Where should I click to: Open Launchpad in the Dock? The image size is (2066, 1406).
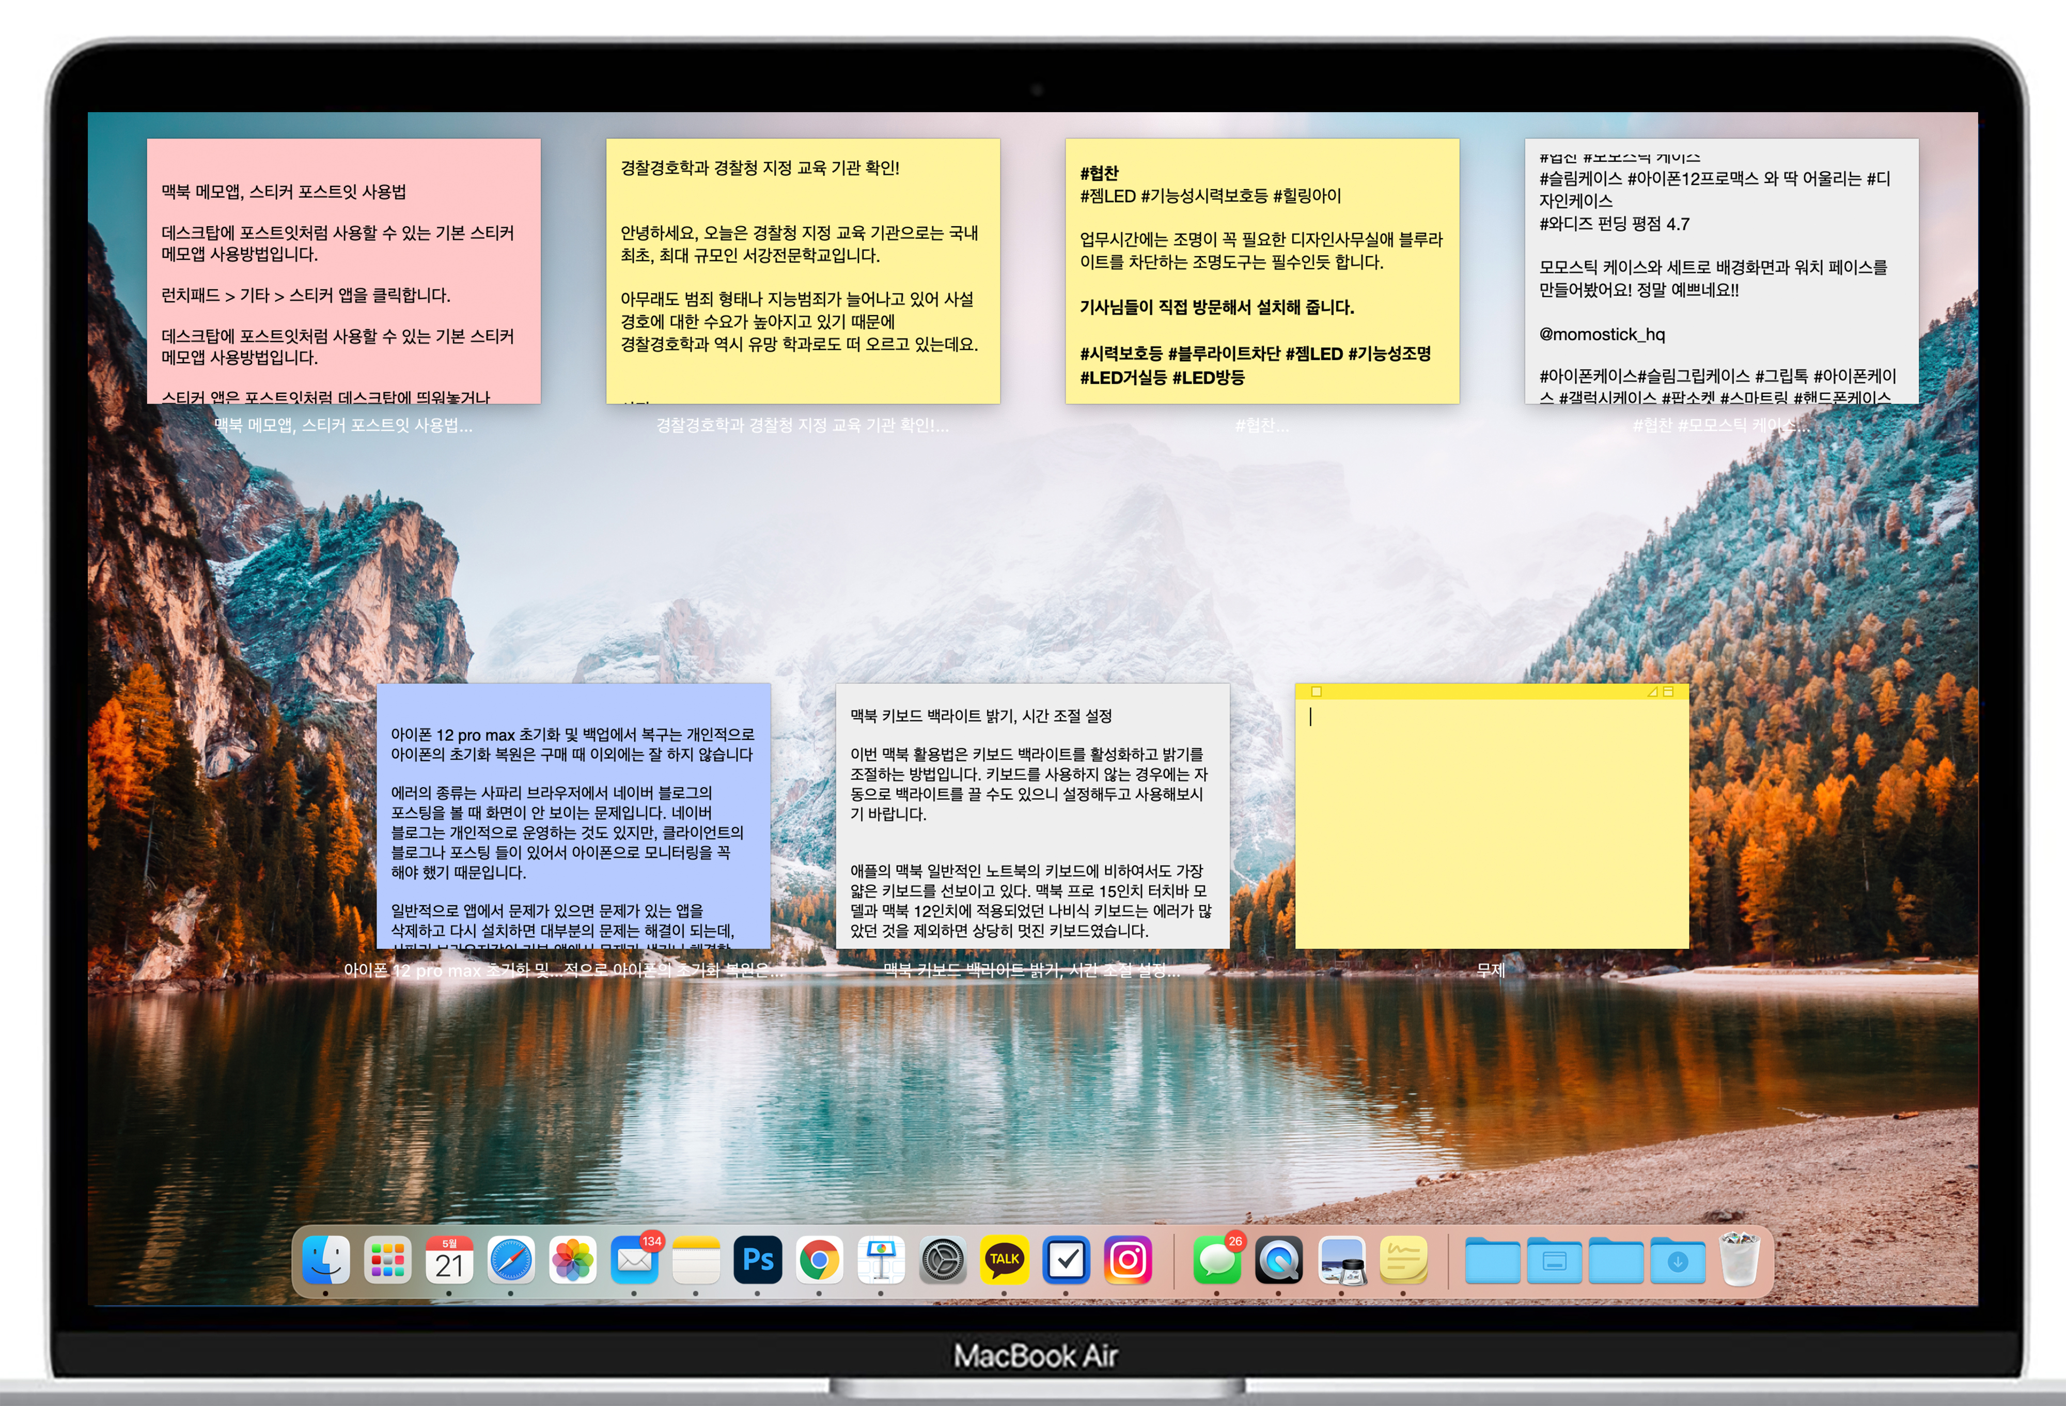click(387, 1259)
